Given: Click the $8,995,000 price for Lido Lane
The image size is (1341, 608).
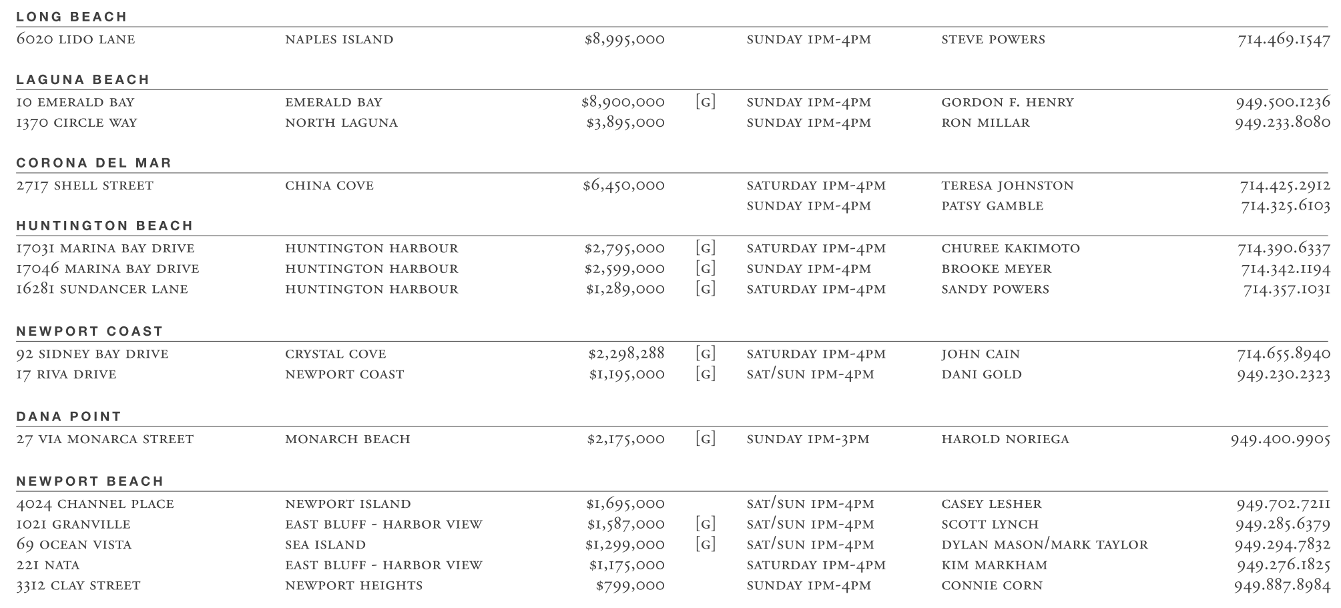Looking at the screenshot, I should tap(624, 39).
